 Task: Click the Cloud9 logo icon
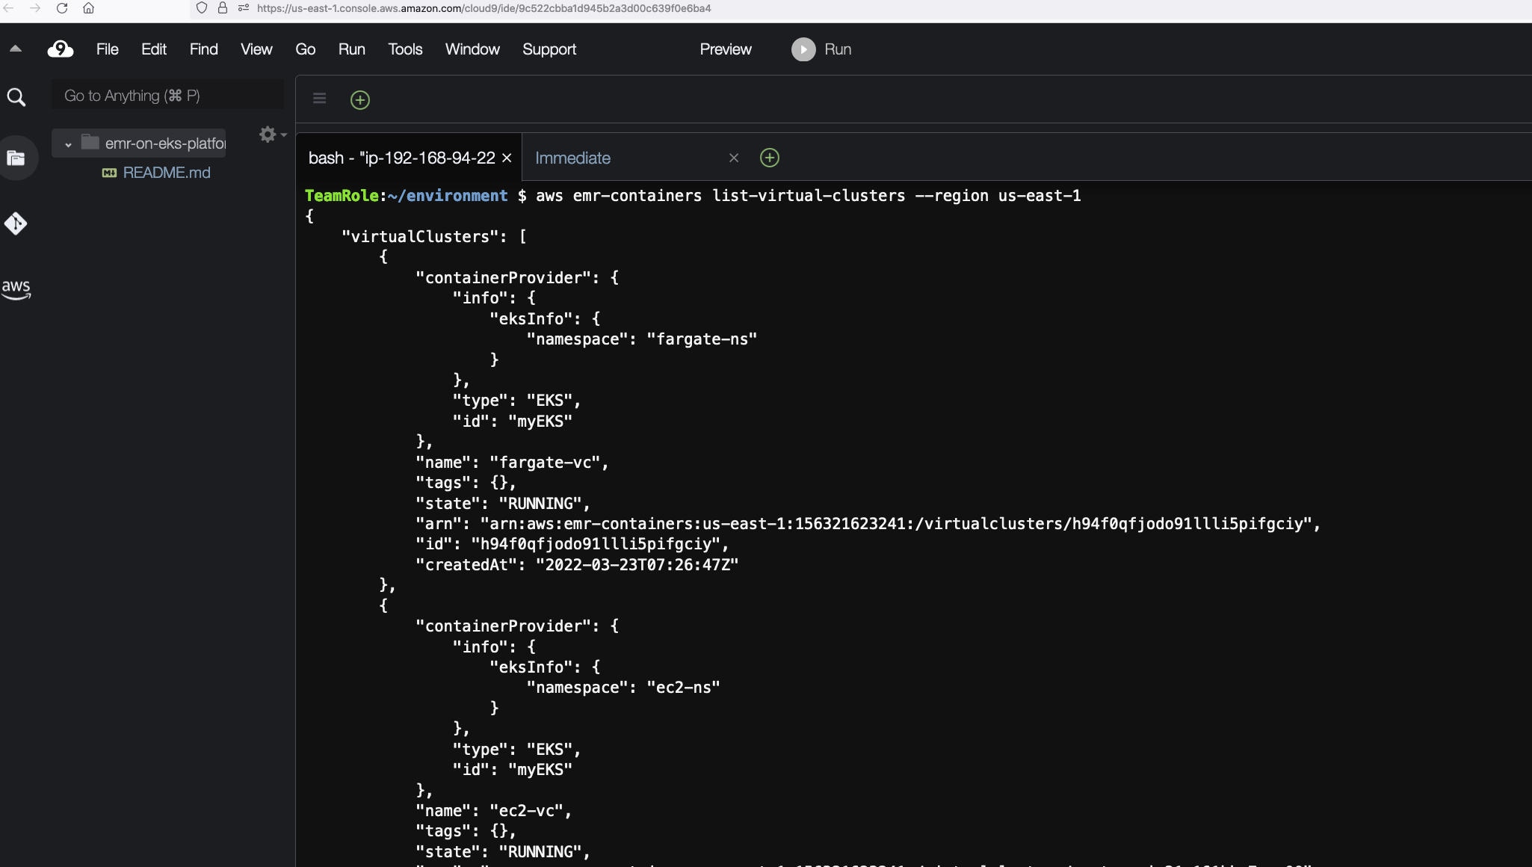pyautogui.click(x=61, y=49)
